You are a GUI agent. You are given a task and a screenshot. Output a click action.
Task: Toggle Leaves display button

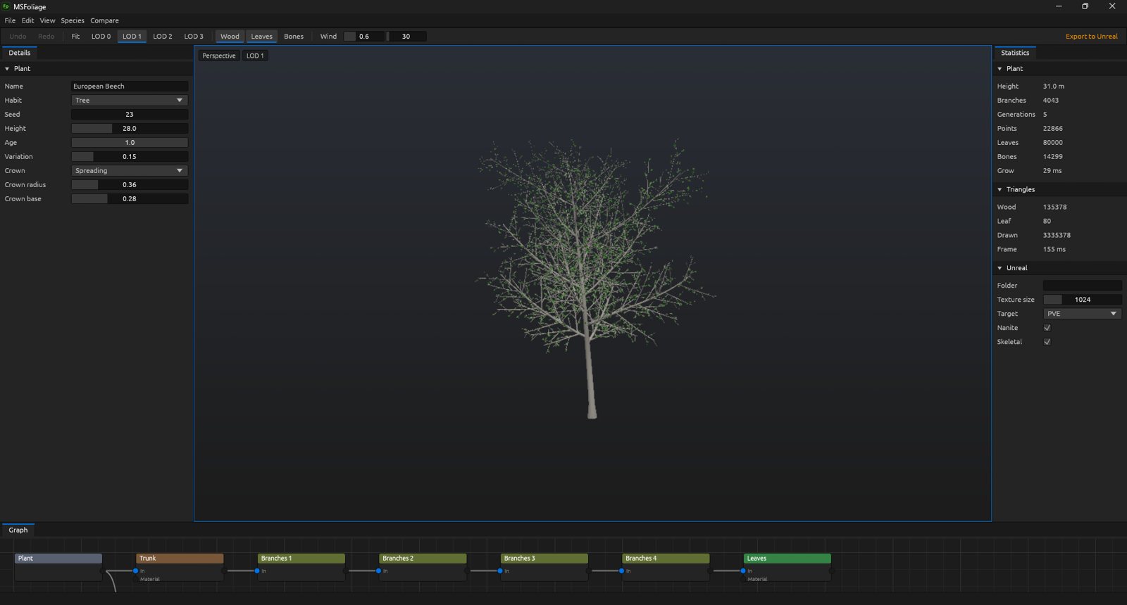(x=261, y=37)
